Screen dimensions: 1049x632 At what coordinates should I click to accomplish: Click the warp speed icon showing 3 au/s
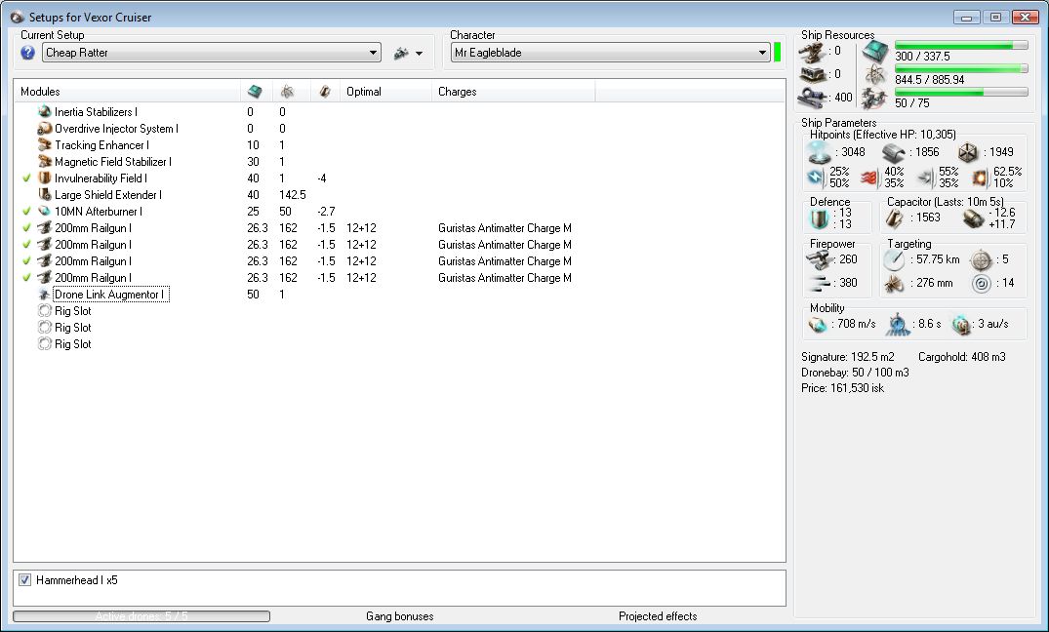click(x=961, y=325)
